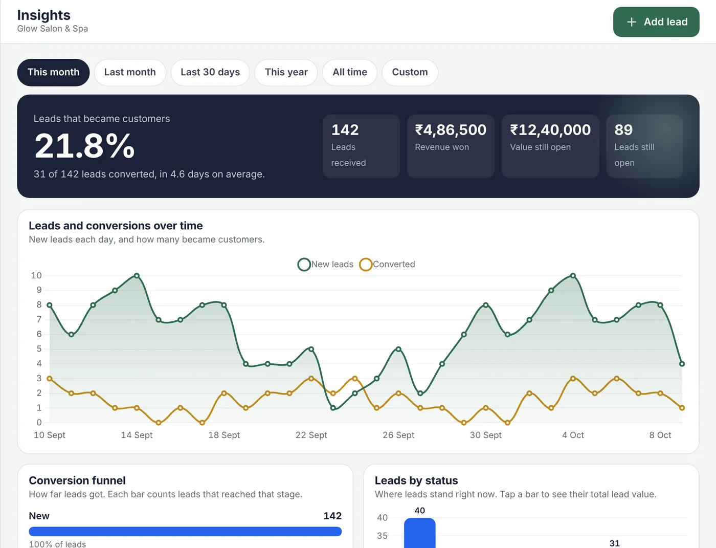716x548 pixels.
Task: Click the blue status bar labeled 40
Action: (x=420, y=533)
